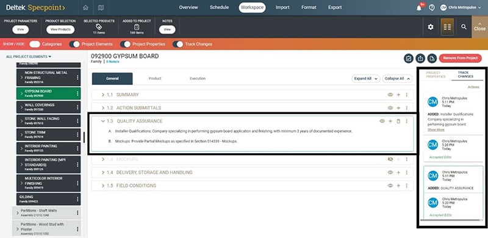Click the Added to Project clipboard icon

(136, 27)
